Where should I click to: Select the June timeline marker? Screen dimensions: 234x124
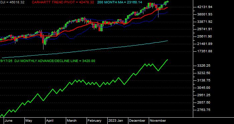tap(8, 121)
